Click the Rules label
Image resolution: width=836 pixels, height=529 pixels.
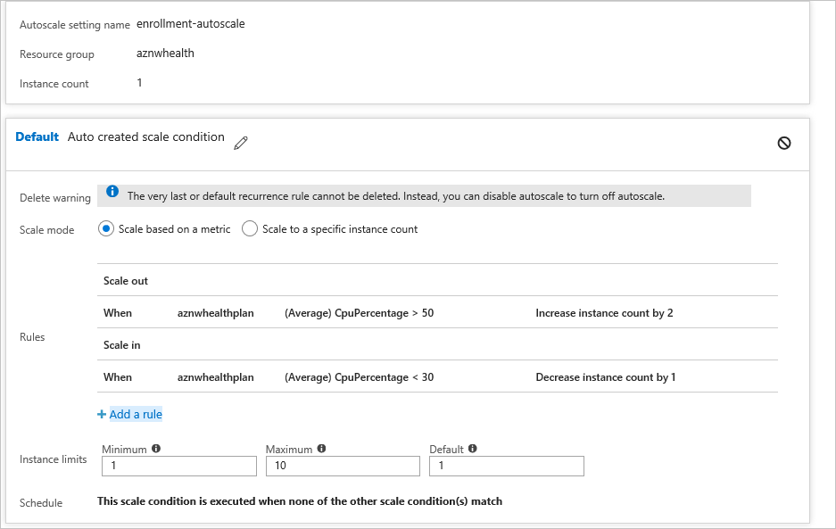click(x=32, y=337)
